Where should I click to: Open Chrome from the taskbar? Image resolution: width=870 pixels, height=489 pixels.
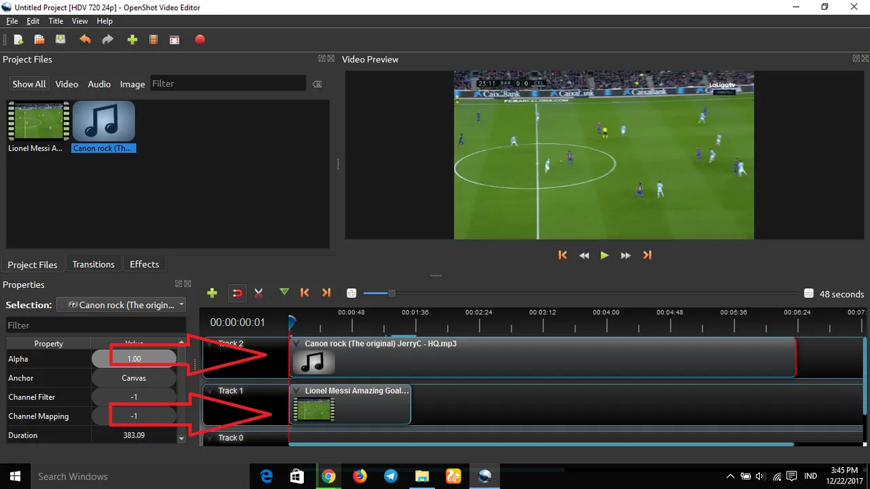(328, 476)
